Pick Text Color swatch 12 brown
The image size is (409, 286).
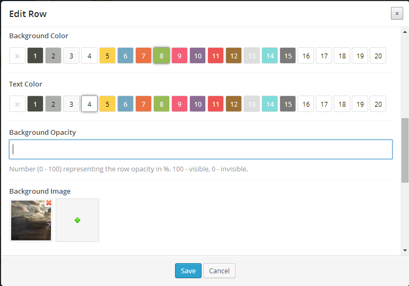pyautogui.click(x=234, y=104)
